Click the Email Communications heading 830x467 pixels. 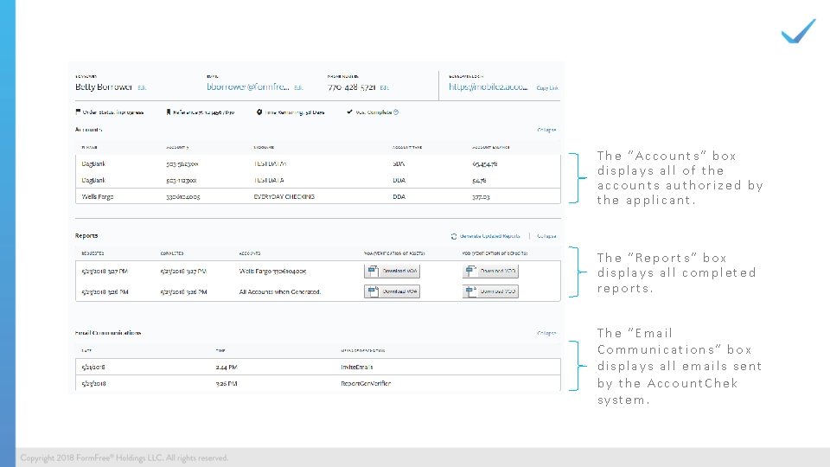click(108, 333)
